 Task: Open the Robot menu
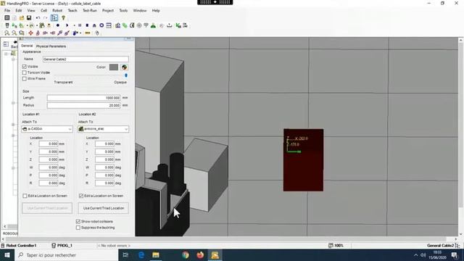click(x=57, y=10)
